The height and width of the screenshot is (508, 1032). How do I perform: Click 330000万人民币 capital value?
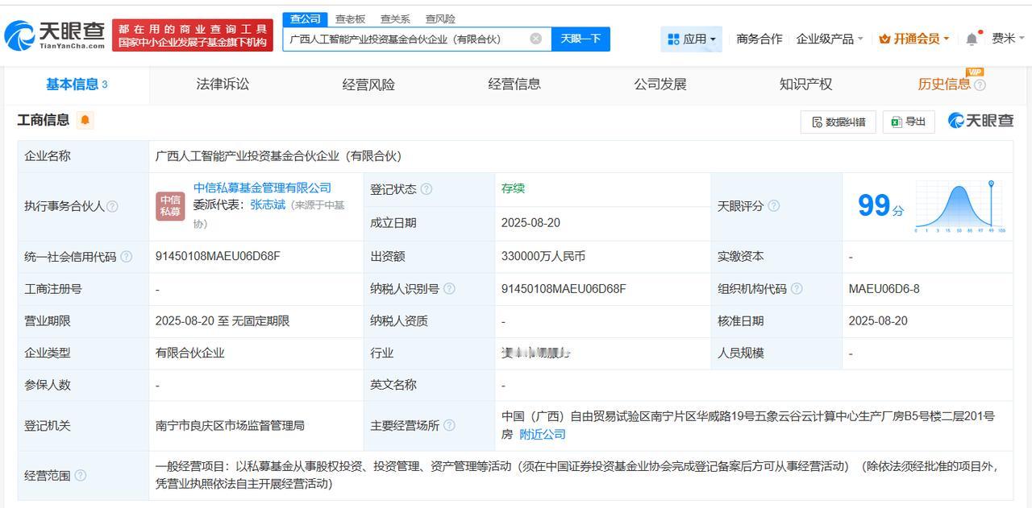click(543, 256)
